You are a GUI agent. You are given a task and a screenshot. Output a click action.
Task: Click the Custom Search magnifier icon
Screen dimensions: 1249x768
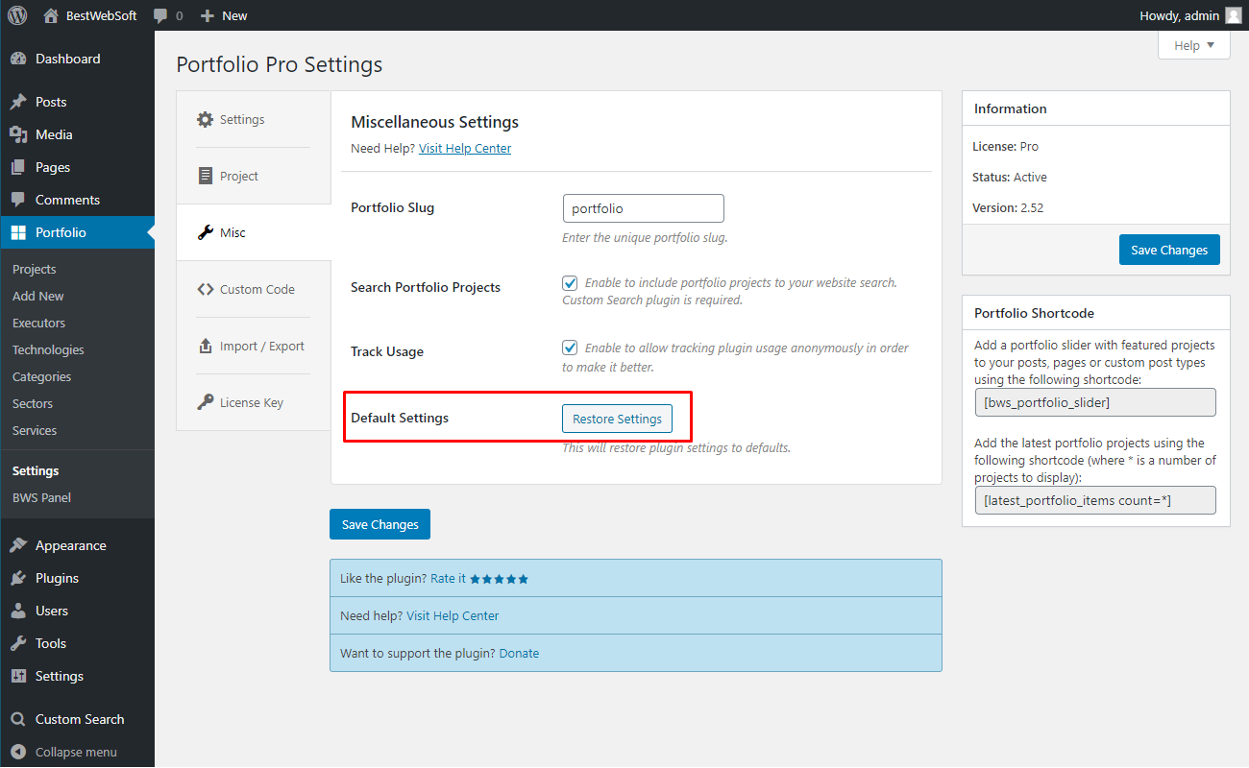click(x=18, y=719)
